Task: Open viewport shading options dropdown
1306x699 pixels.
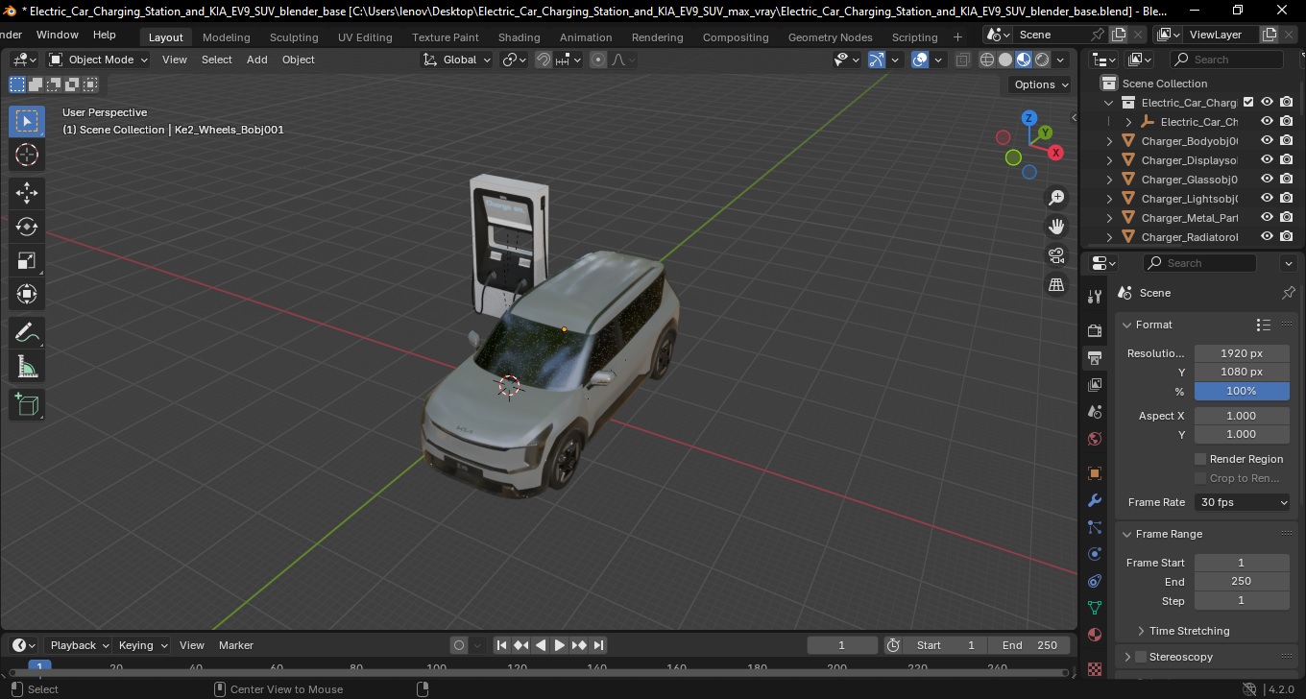Action: coord(1061,60)
